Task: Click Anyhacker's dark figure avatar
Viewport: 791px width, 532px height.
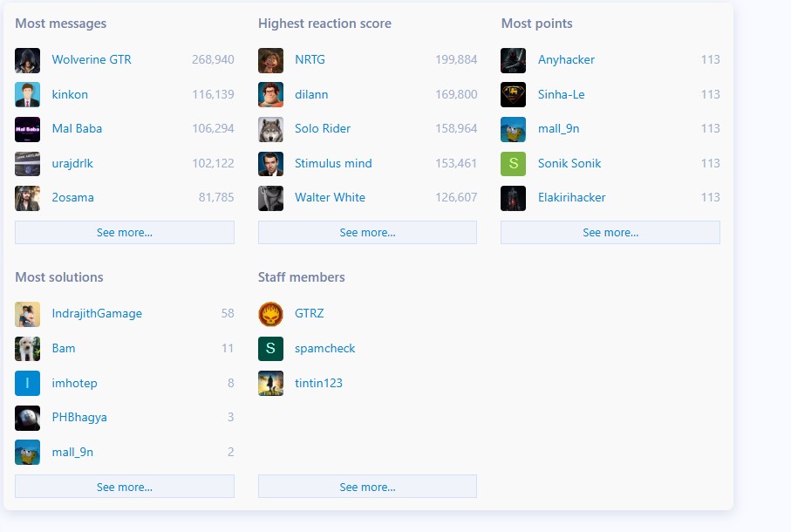Action: (x=513, y=60)
